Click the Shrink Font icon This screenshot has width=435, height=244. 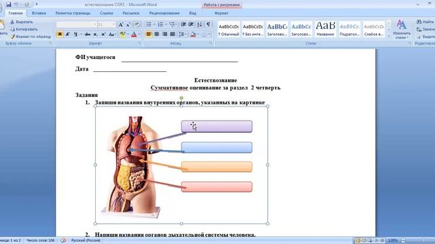coord(128,24)
